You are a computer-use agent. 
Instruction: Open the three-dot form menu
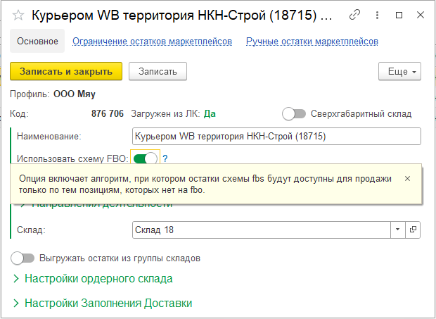[377, 15]
